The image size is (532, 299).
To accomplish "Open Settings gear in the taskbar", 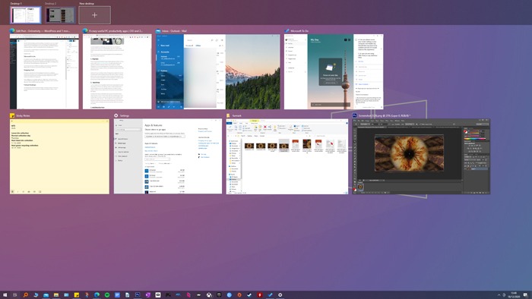I will click(x=280, y=295).
